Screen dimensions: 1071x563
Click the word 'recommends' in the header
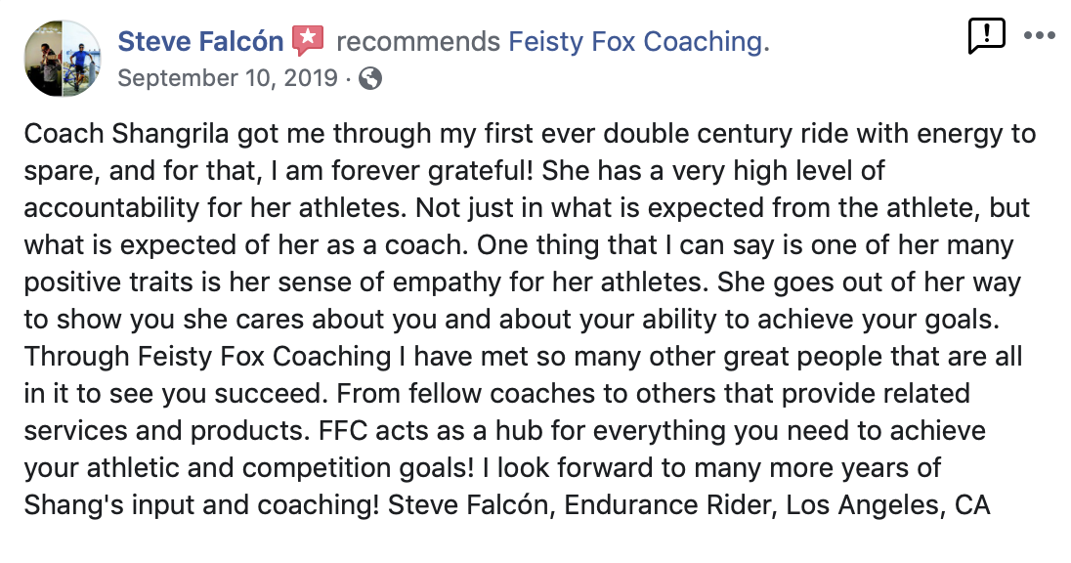(x=418, y=42)
